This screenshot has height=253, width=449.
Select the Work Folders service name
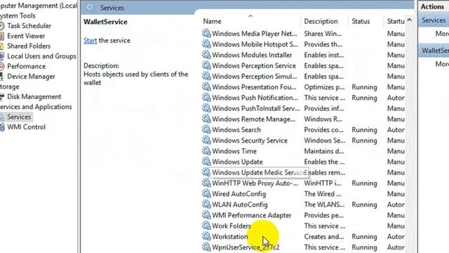click(x=231, y=226)
